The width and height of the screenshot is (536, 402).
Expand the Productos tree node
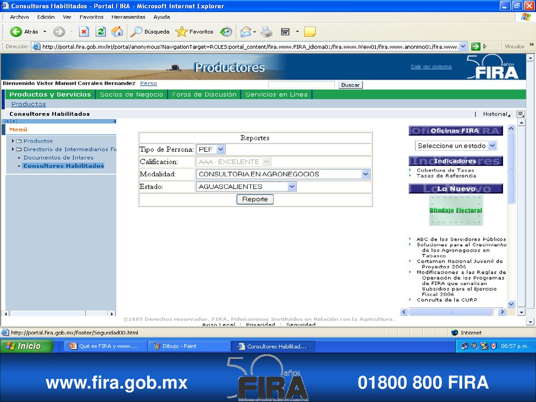[13, 141]
